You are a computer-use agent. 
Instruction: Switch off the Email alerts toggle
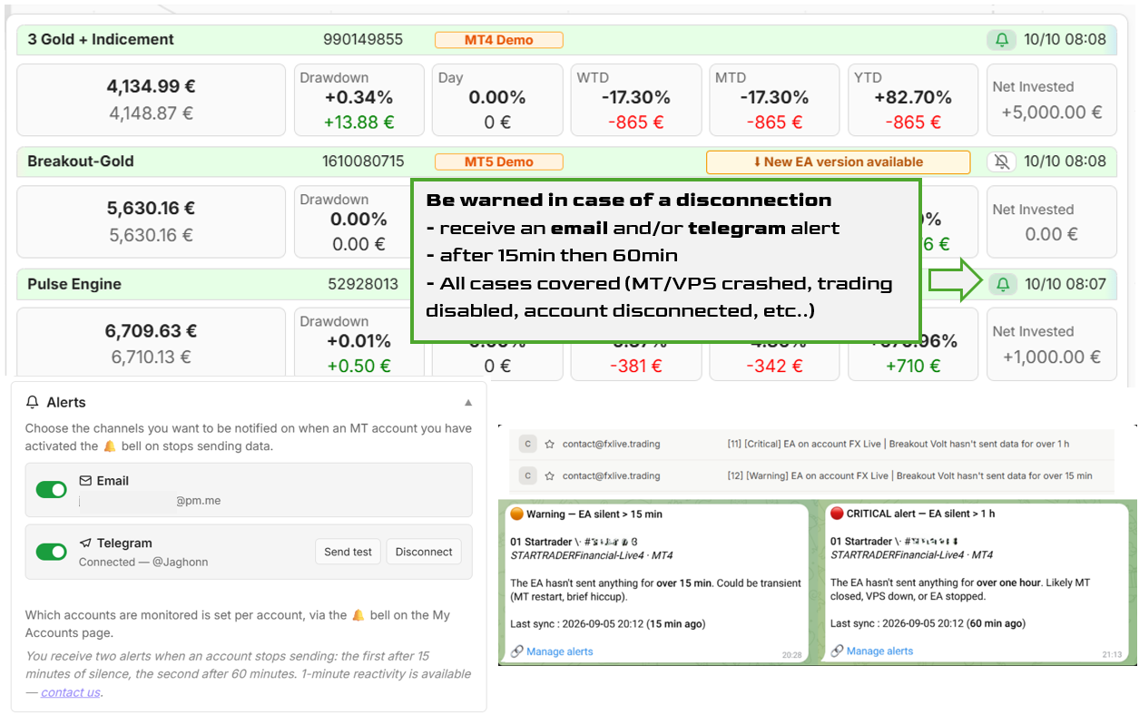coord(52,490)
